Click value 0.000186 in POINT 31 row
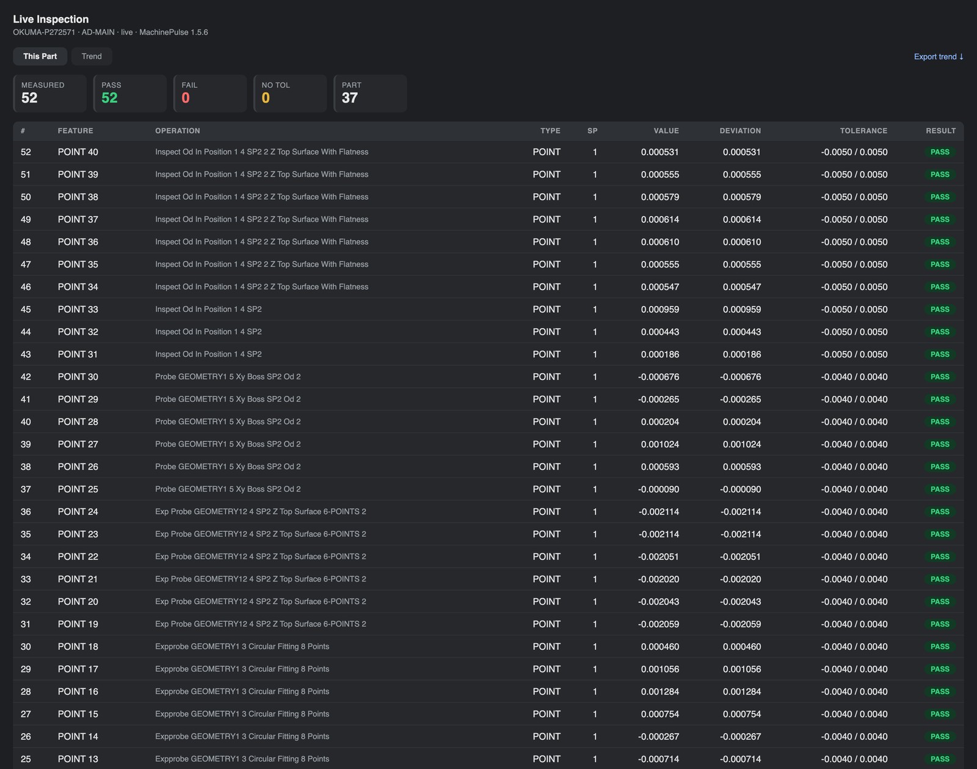This screenshot has height=769, width=977. click(x=660, y=354)
